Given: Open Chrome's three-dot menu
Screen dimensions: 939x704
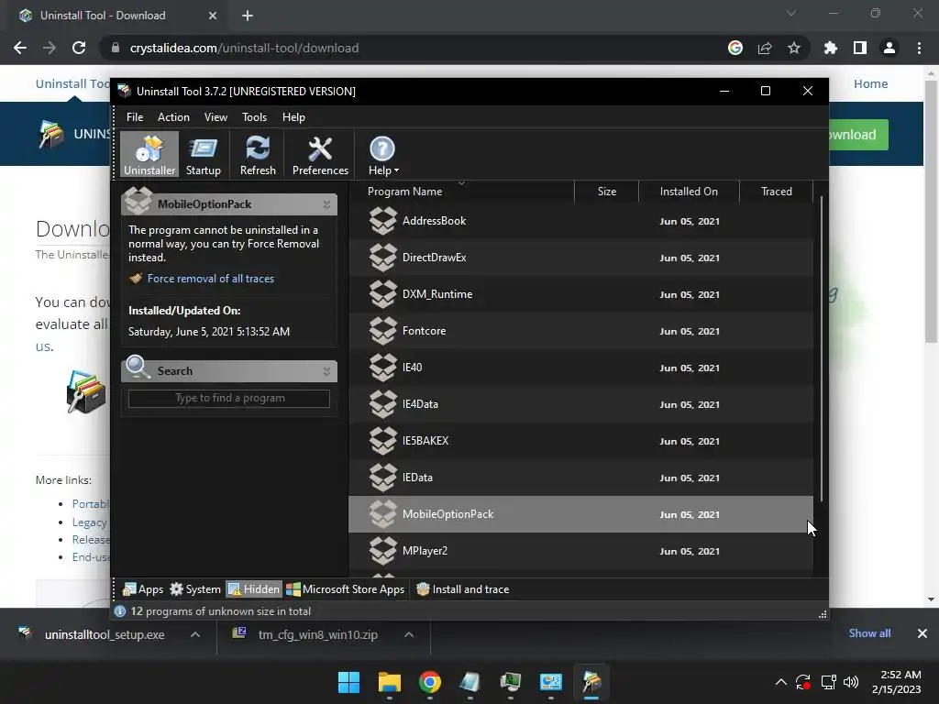Looking at the screenshot, I should coord(919,48).
